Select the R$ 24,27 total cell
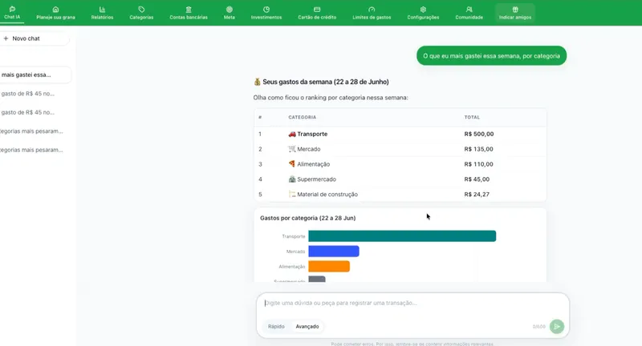The image size is (642, 346). pos(477,195)
